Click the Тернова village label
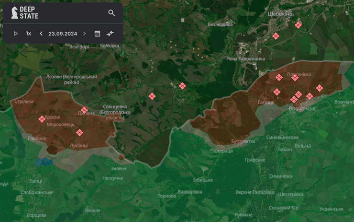 pos(167,196)
